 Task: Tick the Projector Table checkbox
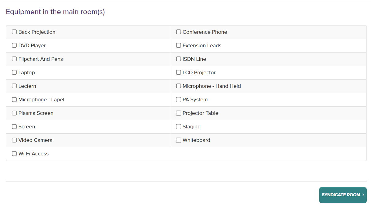tap(178, 113)
